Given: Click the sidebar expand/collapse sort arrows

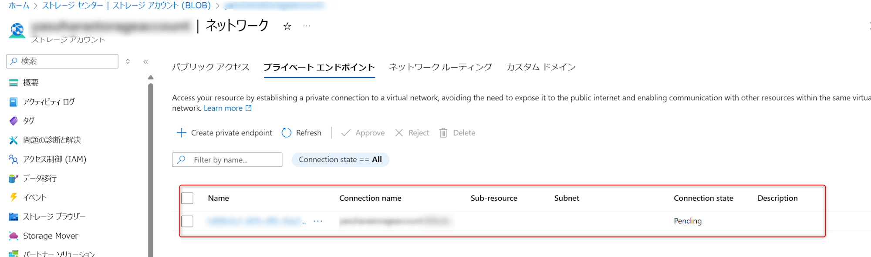Looking at the screenshot, I should point(128,61).
